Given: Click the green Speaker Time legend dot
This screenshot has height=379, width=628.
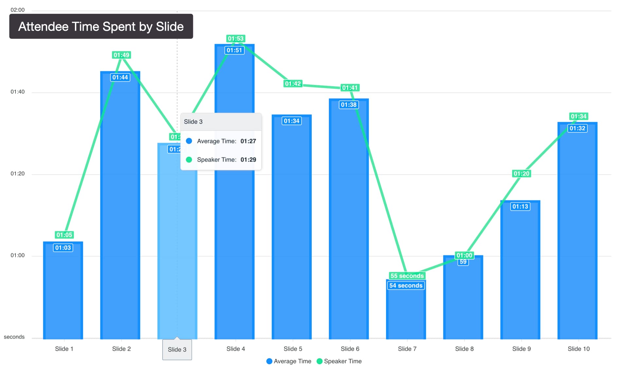Looking at the screenshot, I should click(x=320, y=361).
